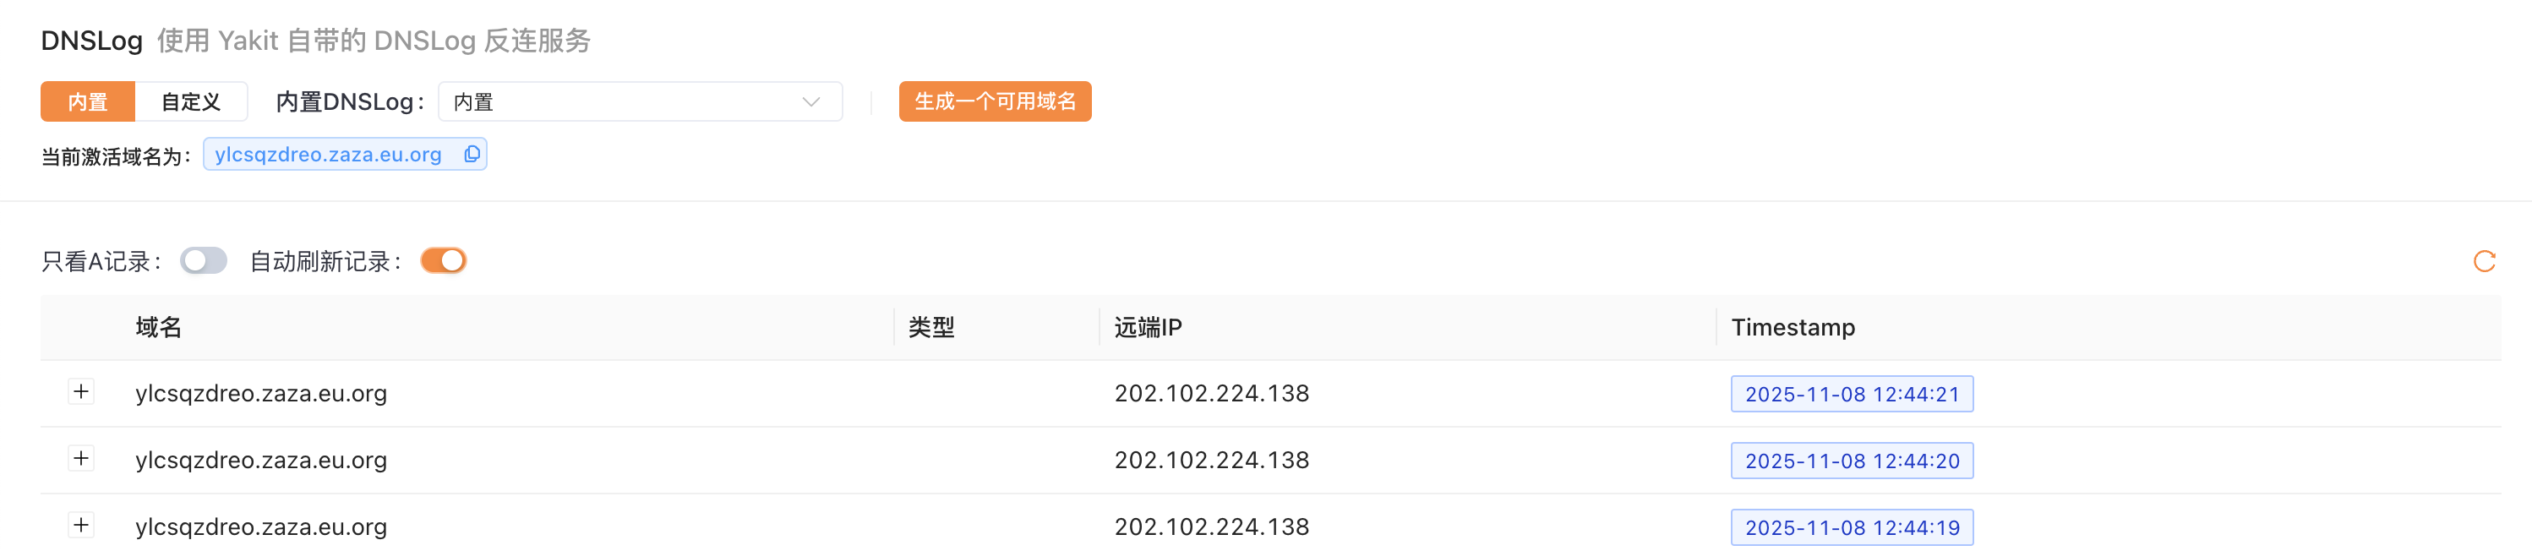2532x551 pixels.
Task: Expand the 12:44:19 record row
Action: 80,526
